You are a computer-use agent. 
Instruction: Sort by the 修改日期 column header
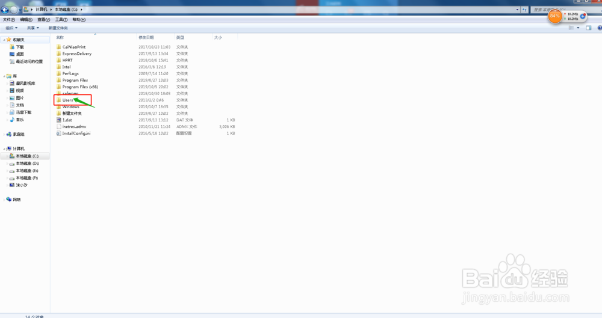(x=146, y=38)
